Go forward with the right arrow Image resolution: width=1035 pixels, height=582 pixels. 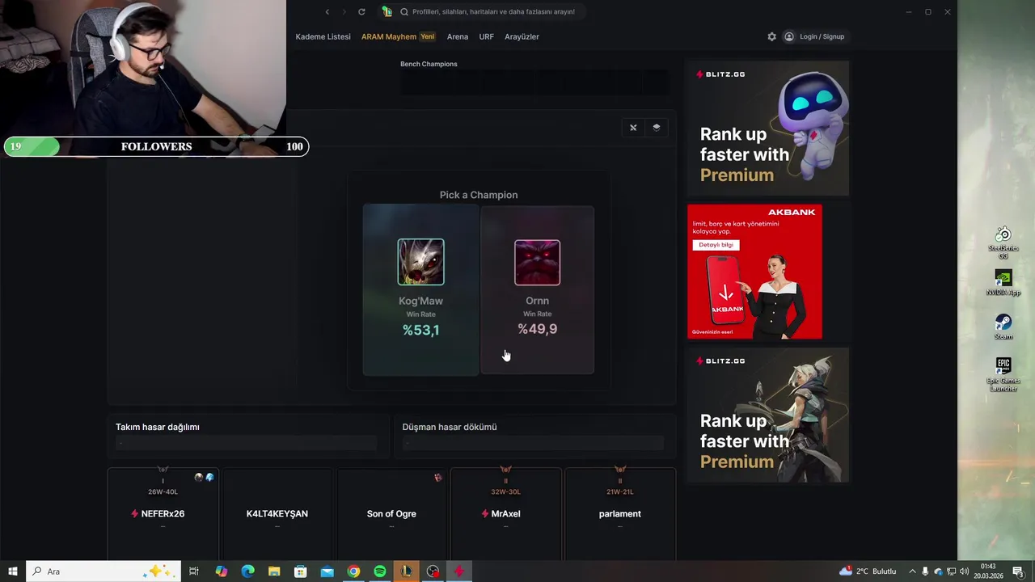coord(344,11)
